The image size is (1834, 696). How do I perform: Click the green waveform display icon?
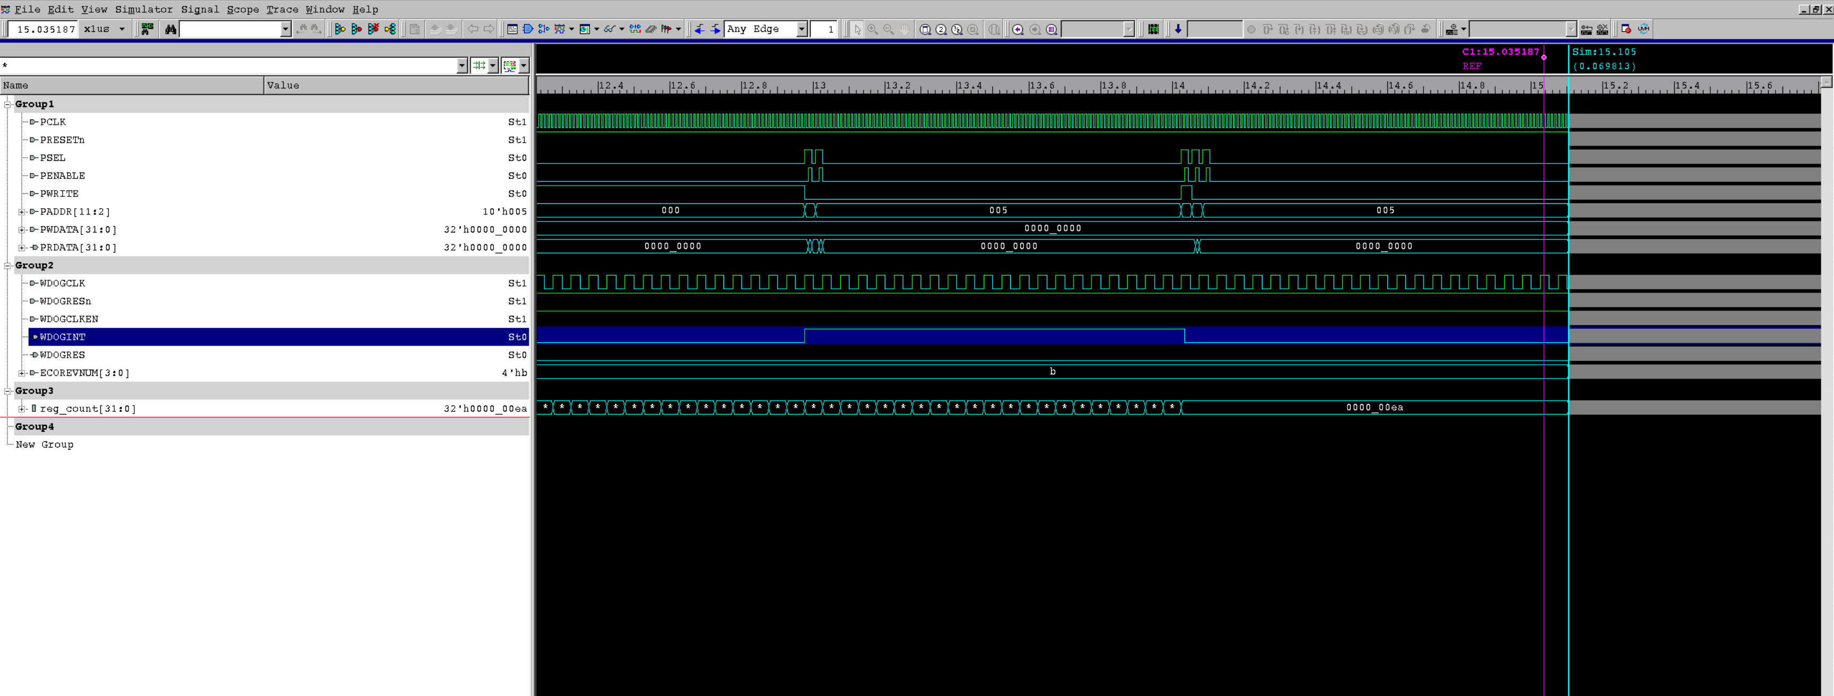click(1154, 29)
